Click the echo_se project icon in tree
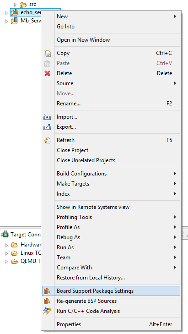Screen dimensions: 188x334 15,12
